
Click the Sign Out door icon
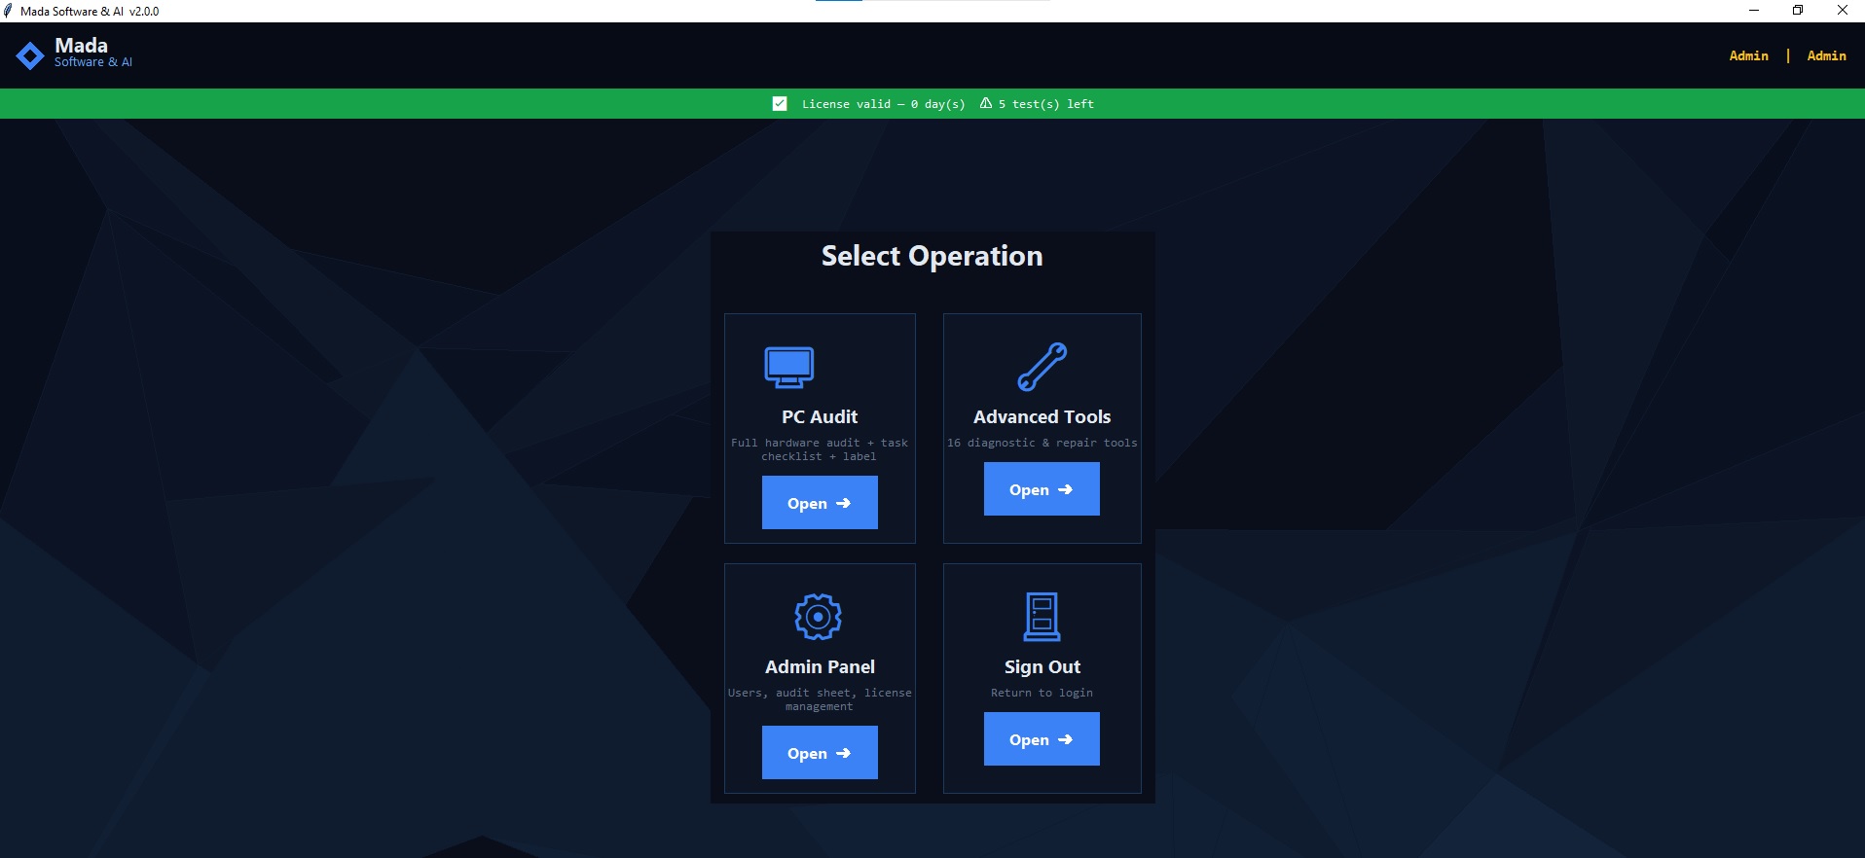(1042, 617)
